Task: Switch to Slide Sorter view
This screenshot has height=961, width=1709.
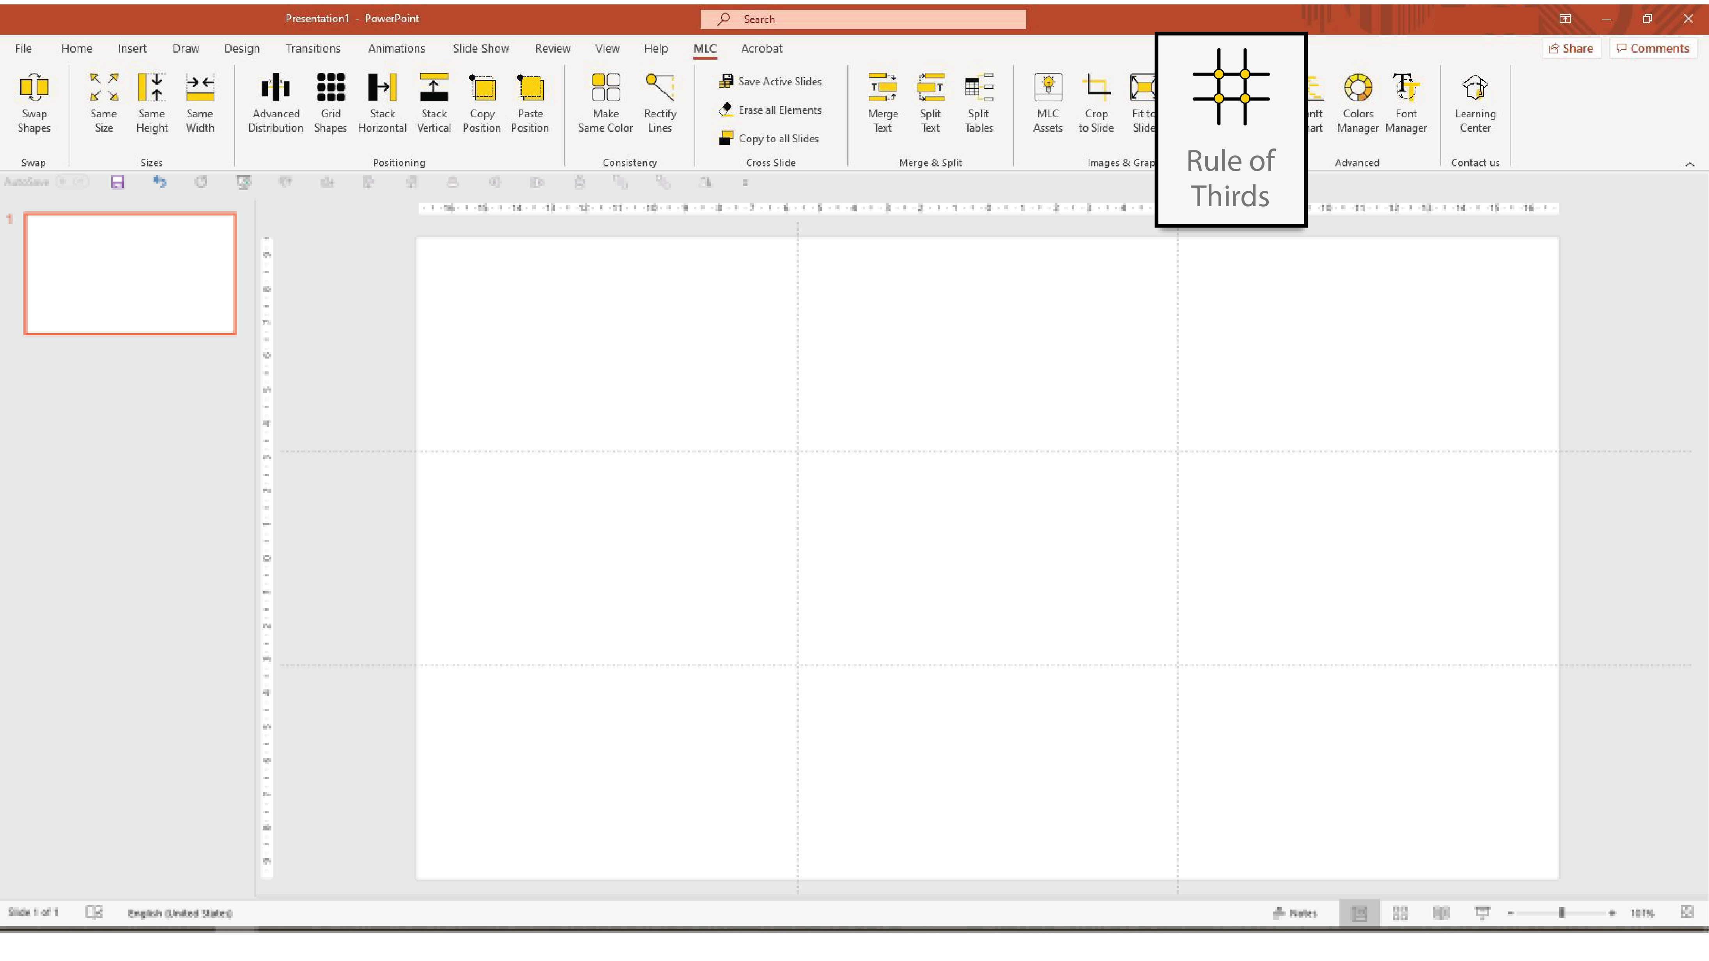Action: (x=1400, y=913)
